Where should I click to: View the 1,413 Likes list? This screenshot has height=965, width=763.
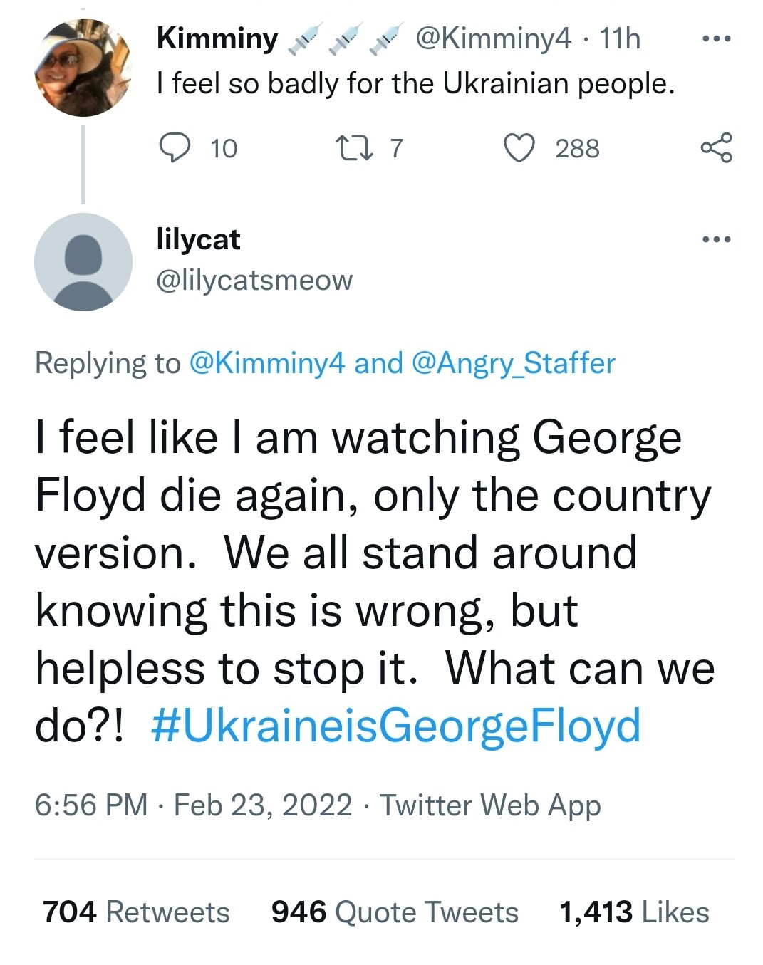[634, 912]
